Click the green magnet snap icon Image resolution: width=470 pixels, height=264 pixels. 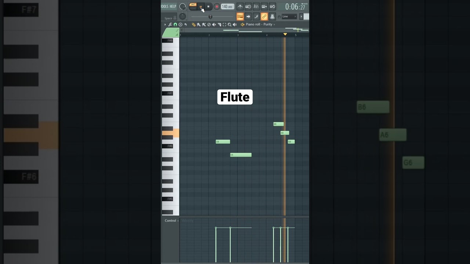click(175, 25)
